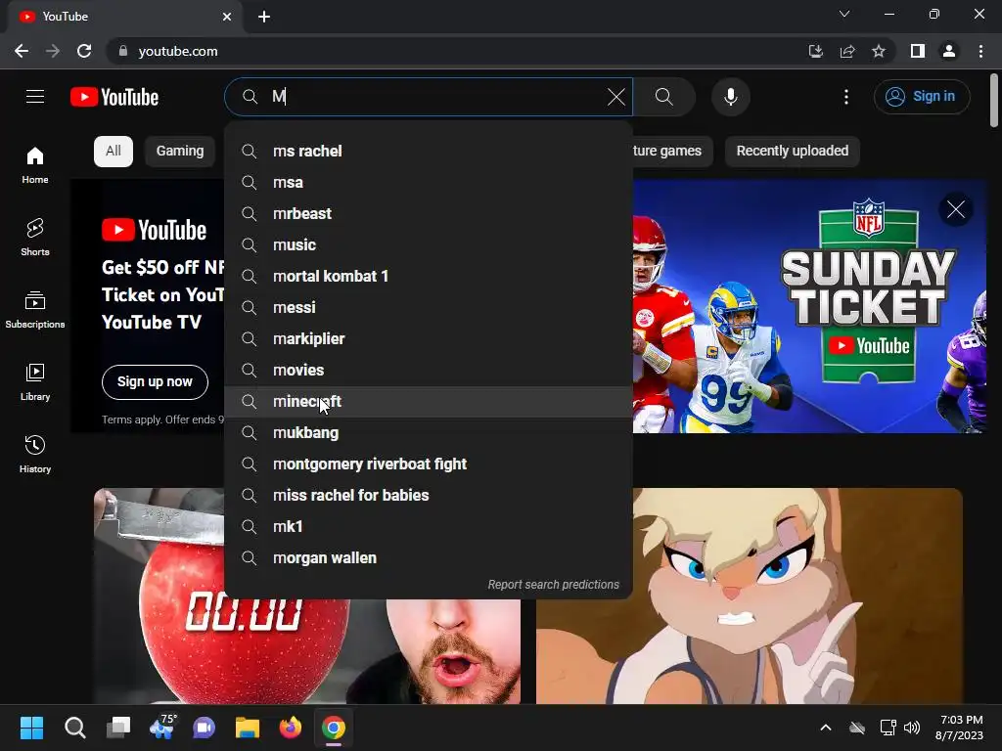Select the All filter chip
This screenshot has width=1002, height=751.
[114, 152]
